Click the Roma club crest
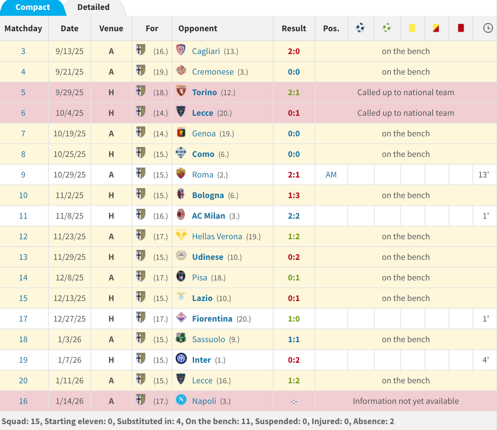 point(181,173)
